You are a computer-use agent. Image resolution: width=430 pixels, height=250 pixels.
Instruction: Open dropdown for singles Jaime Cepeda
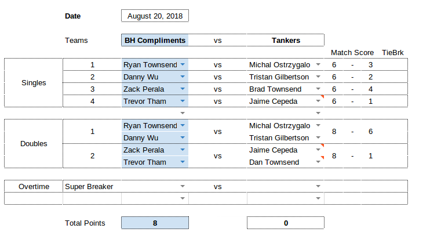point(318,101)
